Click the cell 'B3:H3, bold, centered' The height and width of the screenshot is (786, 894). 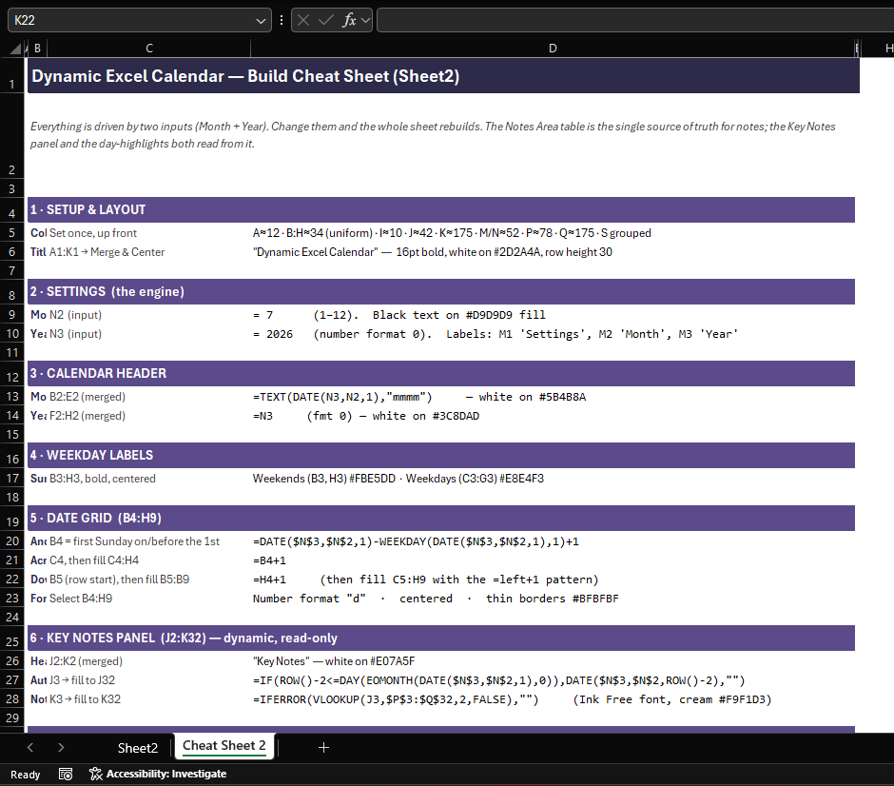point(148,479)
